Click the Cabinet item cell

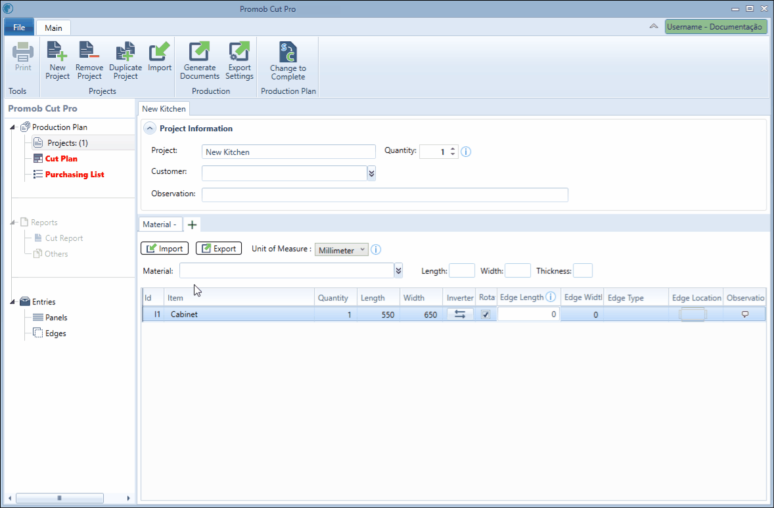(x=239, y=314)
